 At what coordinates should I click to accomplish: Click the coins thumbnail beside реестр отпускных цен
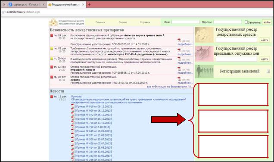[x=204, y=54]
